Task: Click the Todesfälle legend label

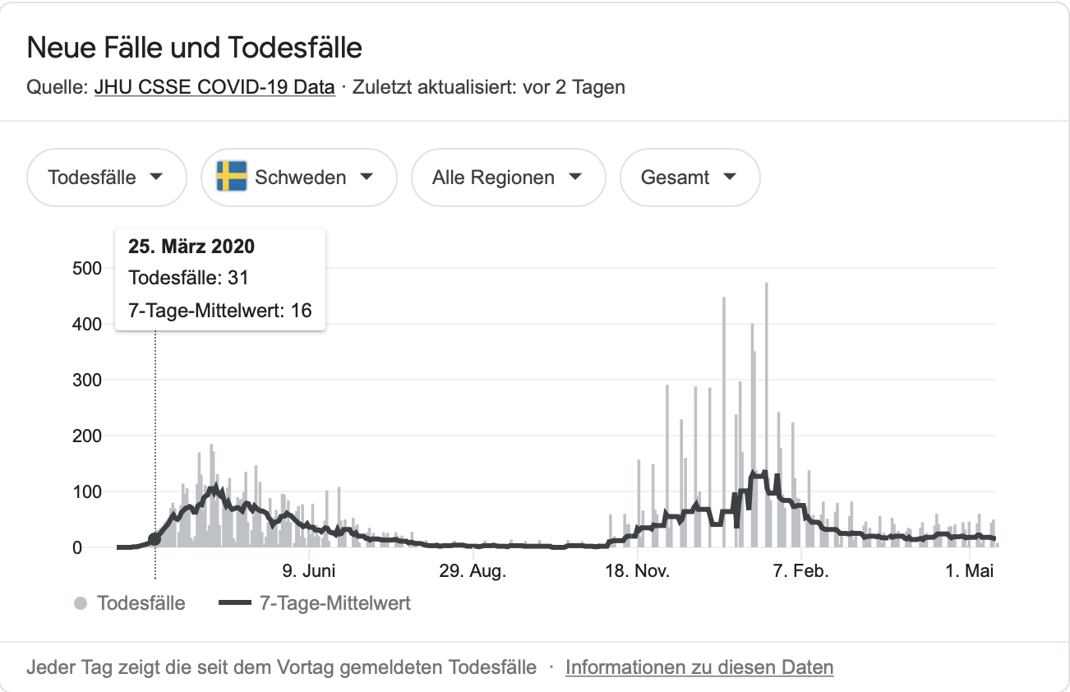Action: [141, 603]
